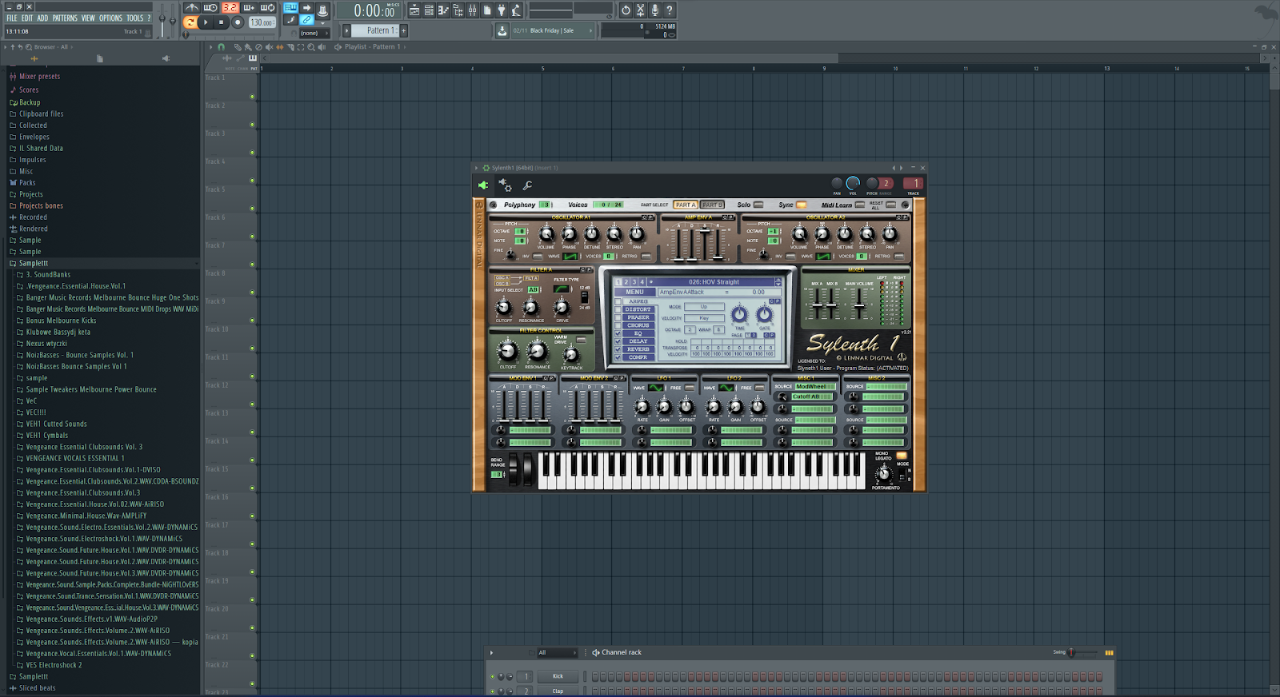The height and width of the screenshot is (697, 1280).
Task: Open the (none) snap selector dropdown
Action: [314, 33]
